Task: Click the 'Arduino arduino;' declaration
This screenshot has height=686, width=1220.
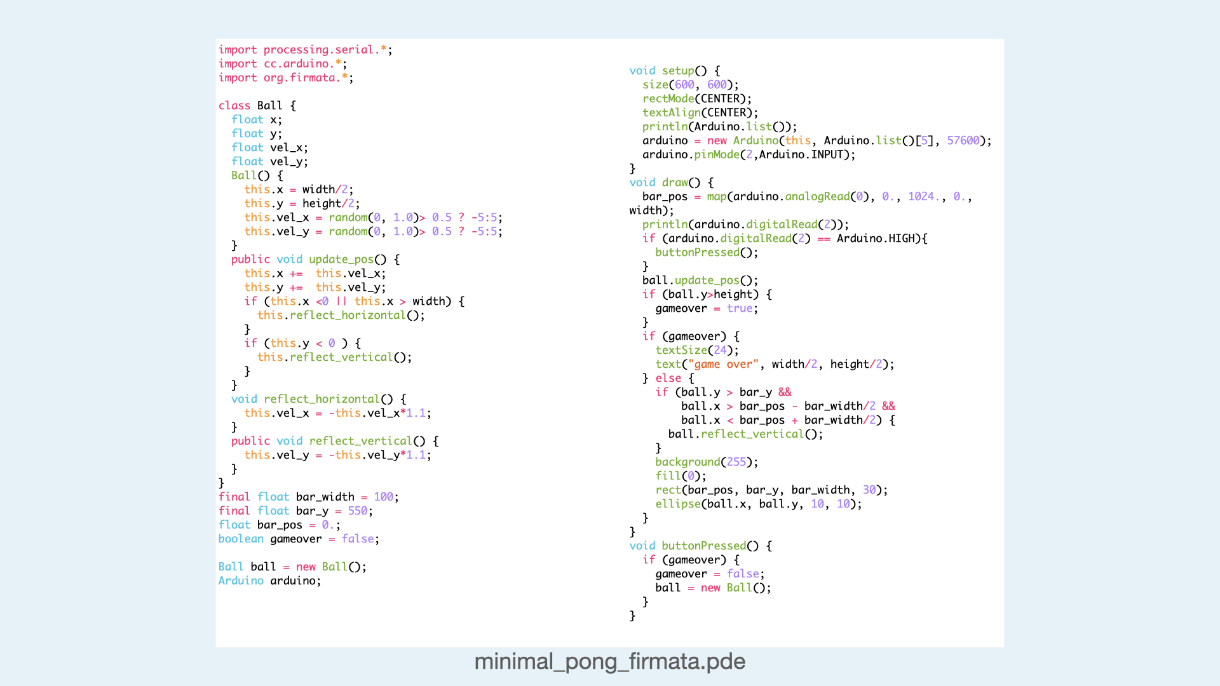Action: (269, 581)
